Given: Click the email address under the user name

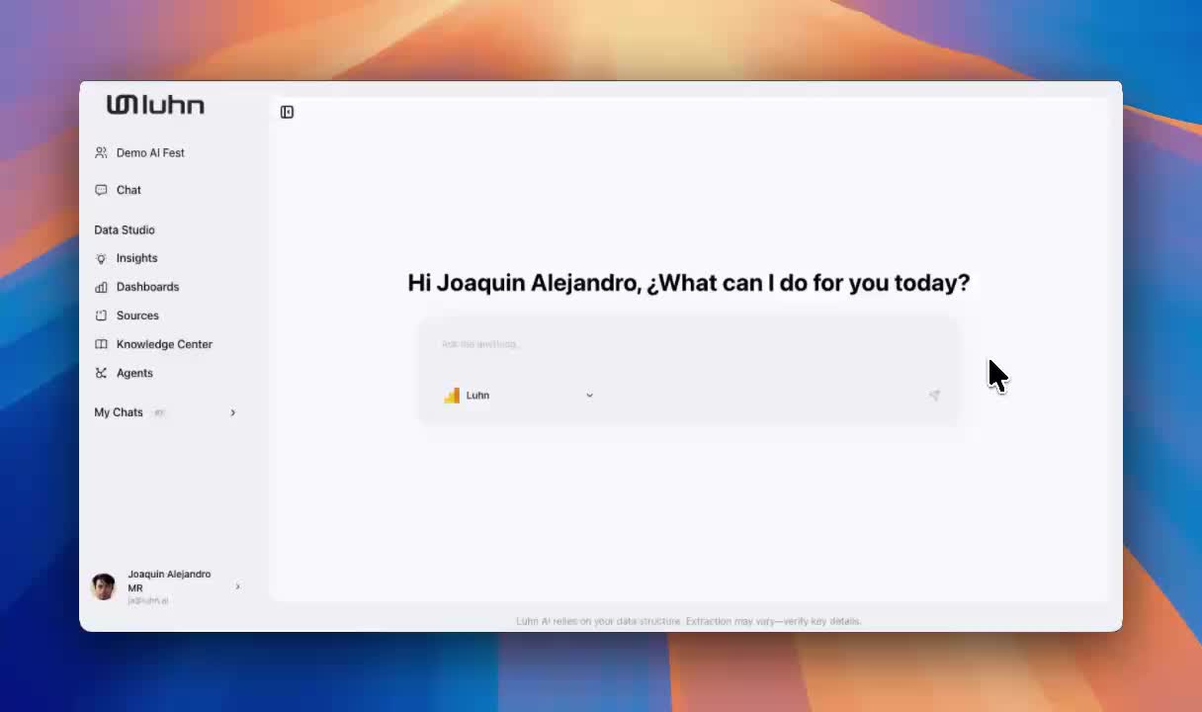Looking at the screenshot, I should (148, 600).
